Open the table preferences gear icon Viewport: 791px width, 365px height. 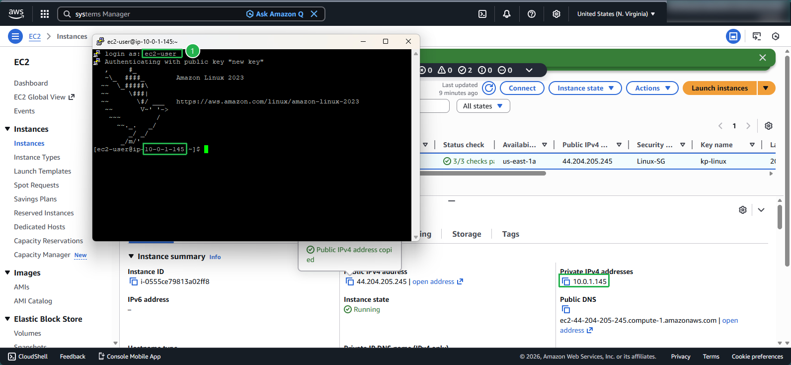click(769, 126)
